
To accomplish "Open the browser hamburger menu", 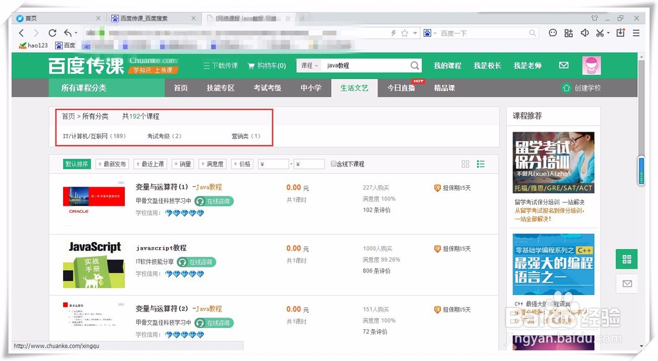I will coord(636,33).
